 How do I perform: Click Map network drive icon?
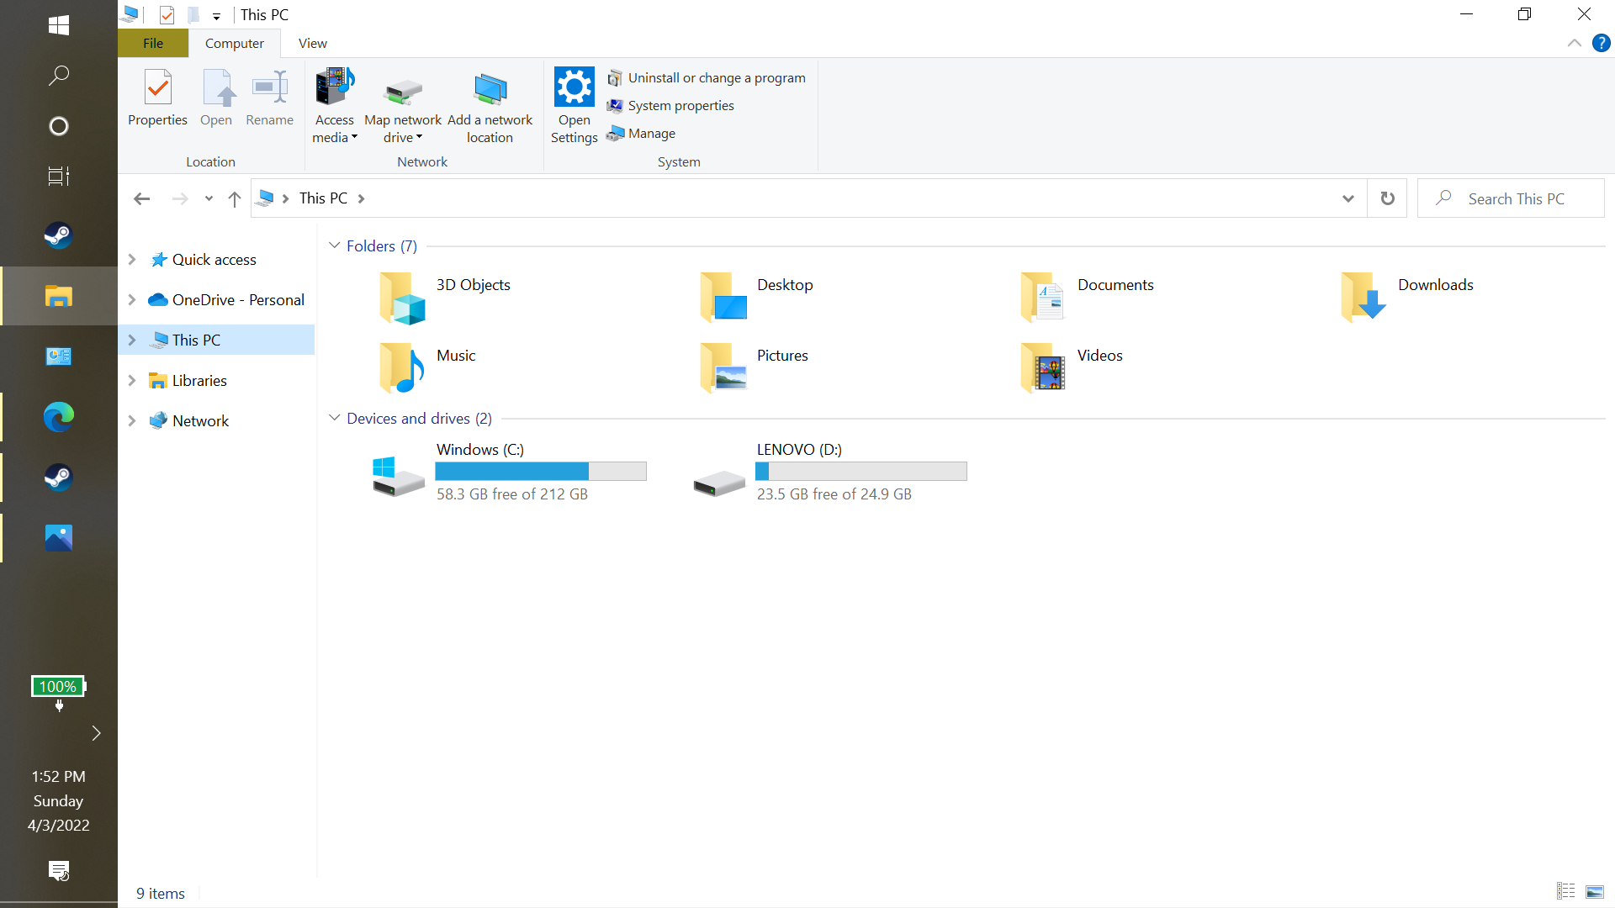pos(403,91)
